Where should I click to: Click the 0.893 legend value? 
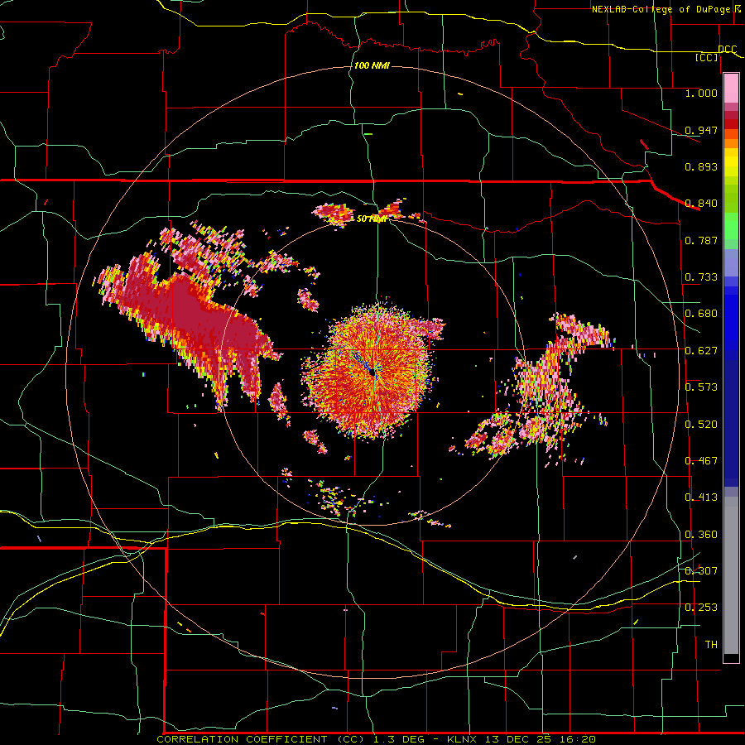point(701,166)
